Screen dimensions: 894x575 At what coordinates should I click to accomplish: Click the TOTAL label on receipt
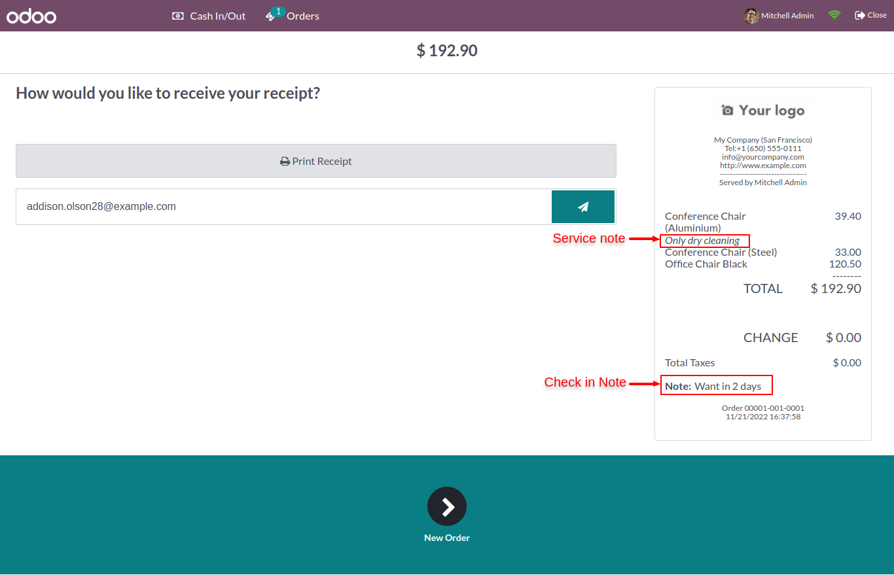763,288
